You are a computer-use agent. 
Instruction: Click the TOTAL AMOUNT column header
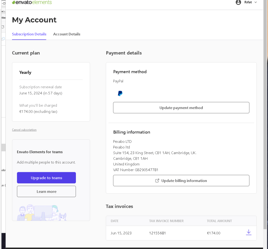pos(220,221)
